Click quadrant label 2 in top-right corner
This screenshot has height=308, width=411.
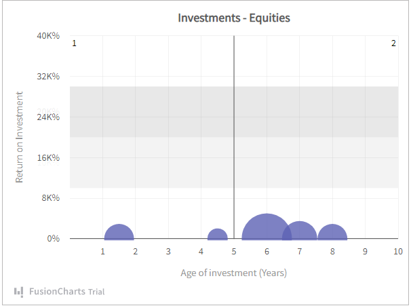point(393,43)
